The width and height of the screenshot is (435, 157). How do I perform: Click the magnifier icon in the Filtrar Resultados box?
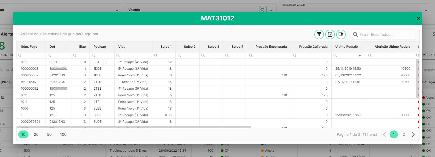[355, 34]
